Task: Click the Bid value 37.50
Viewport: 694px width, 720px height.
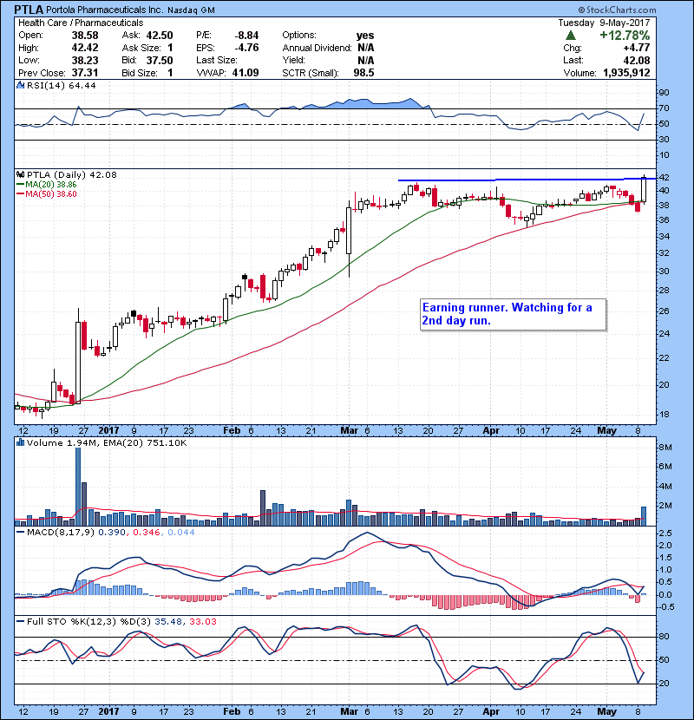Action: click(160, 60)
